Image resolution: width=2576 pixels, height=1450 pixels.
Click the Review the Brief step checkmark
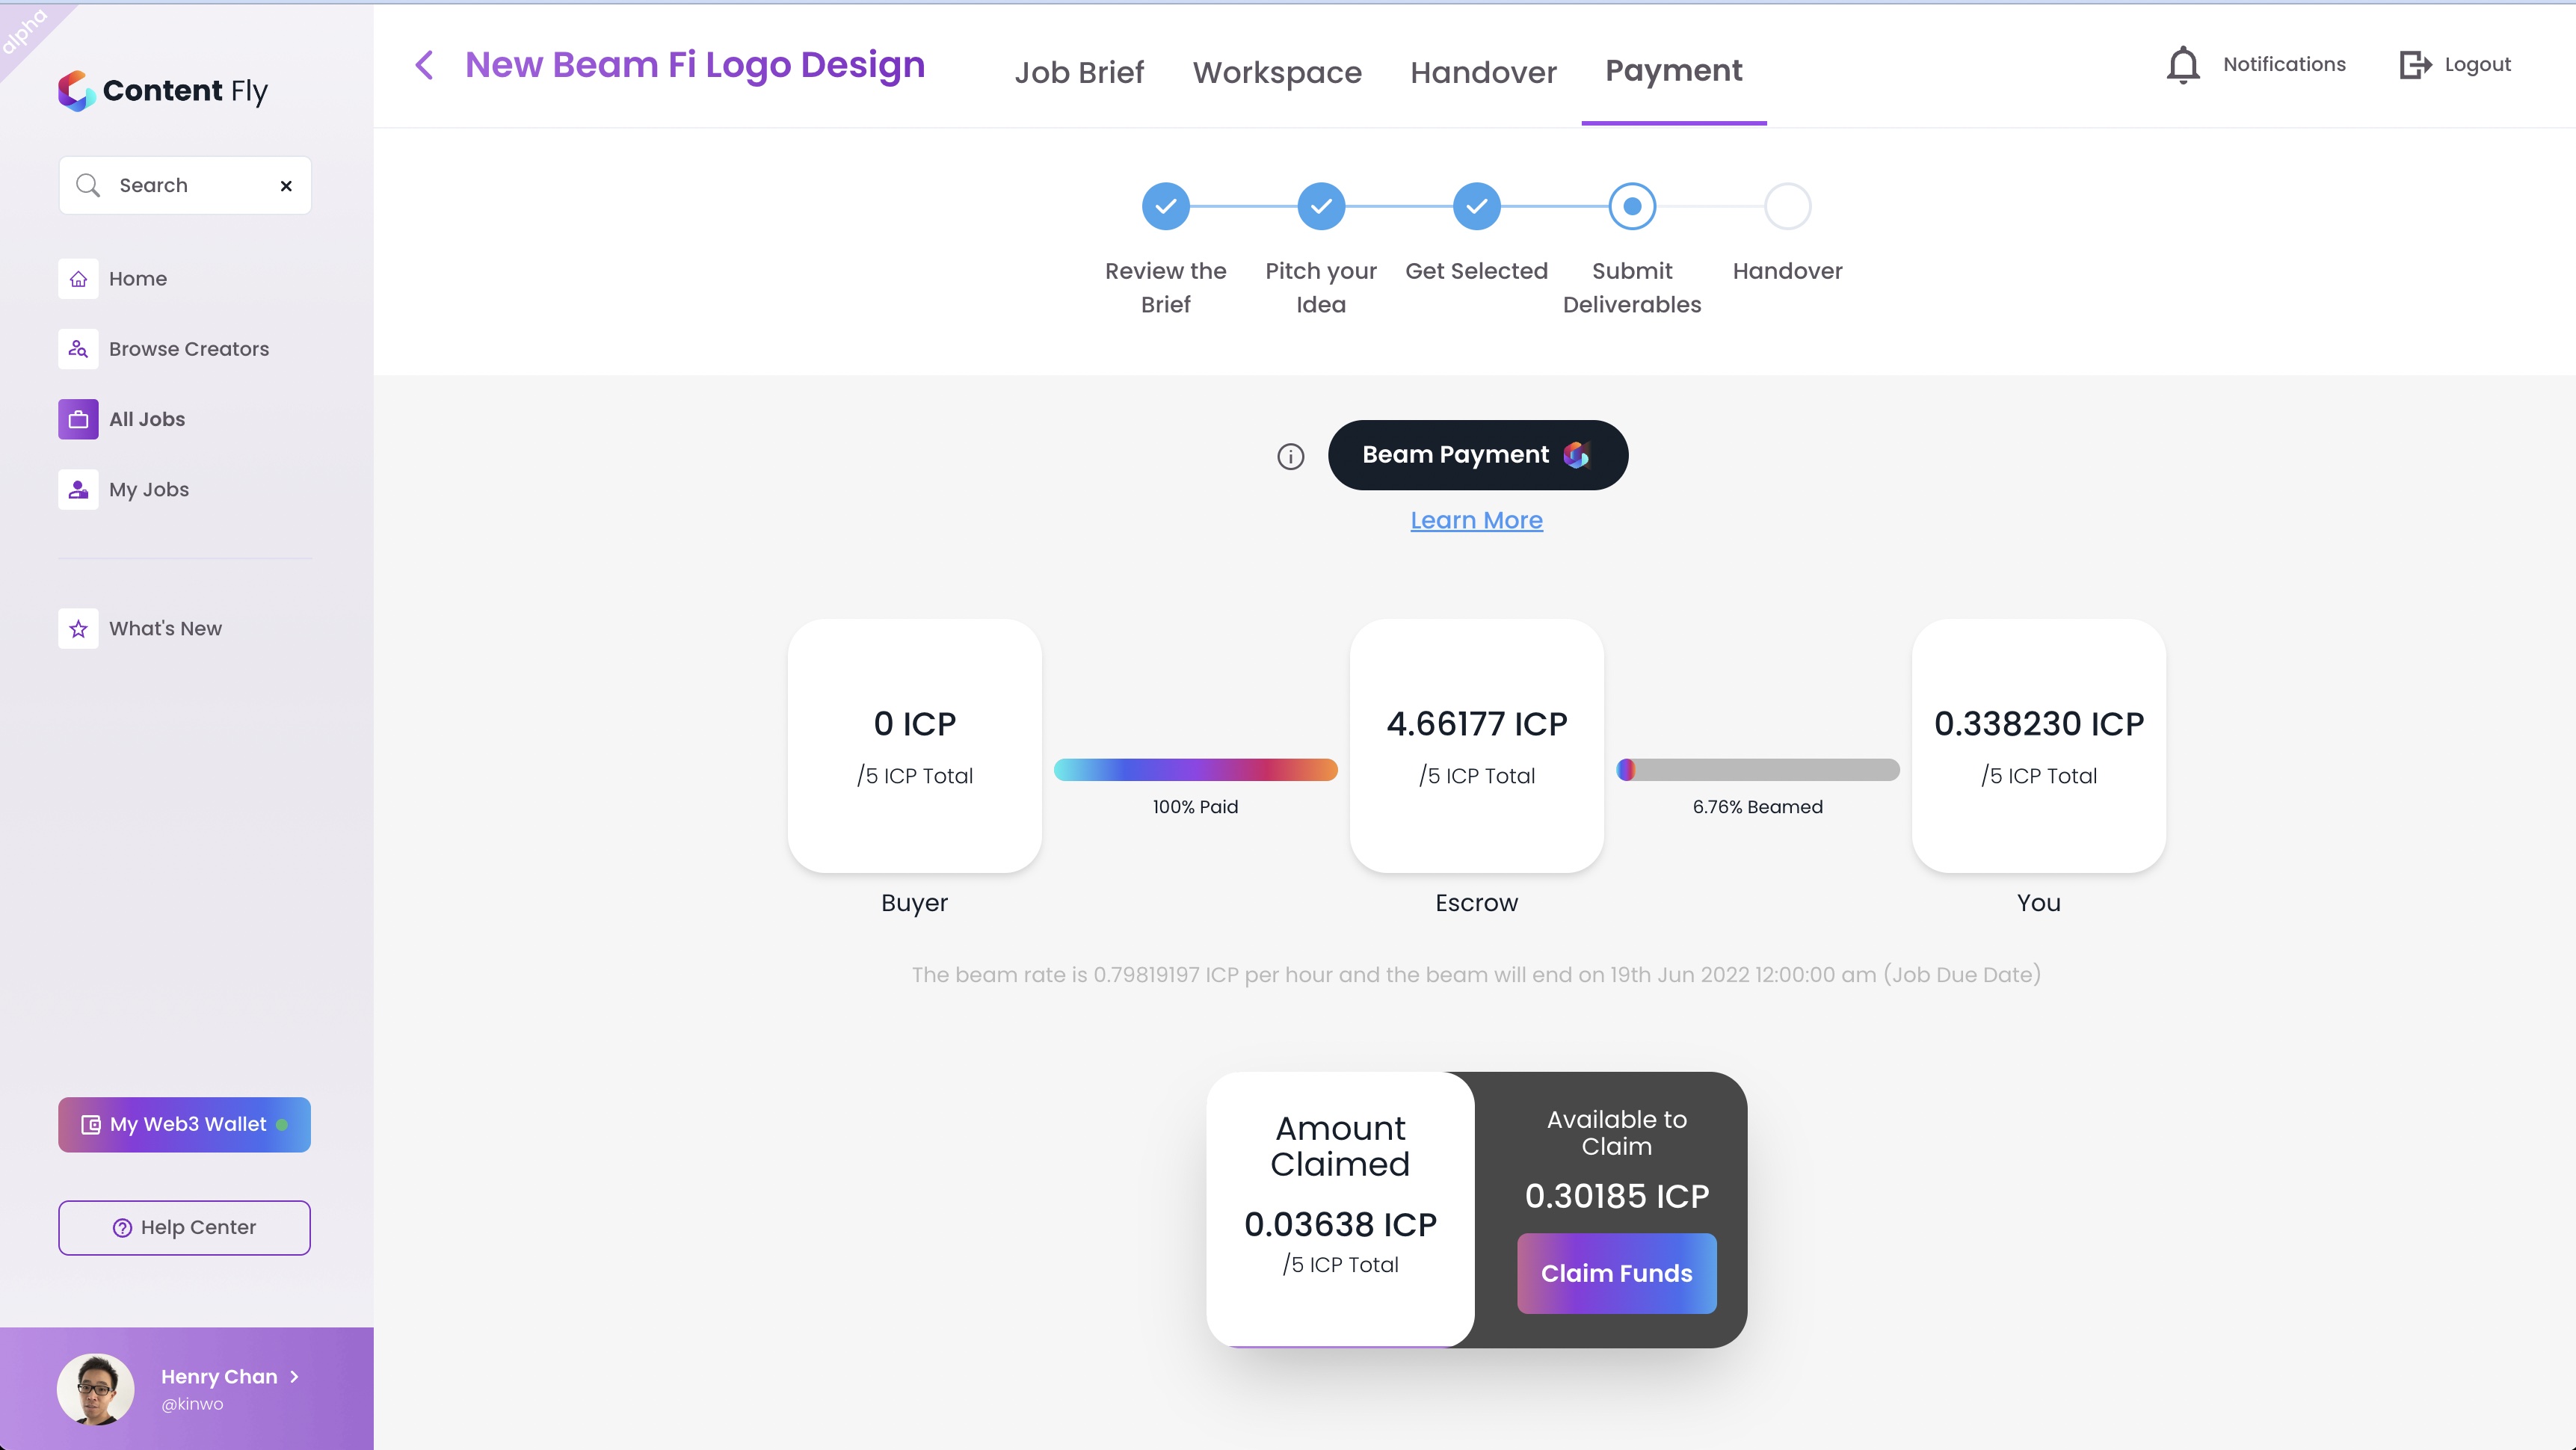[x=1165, y=206]
